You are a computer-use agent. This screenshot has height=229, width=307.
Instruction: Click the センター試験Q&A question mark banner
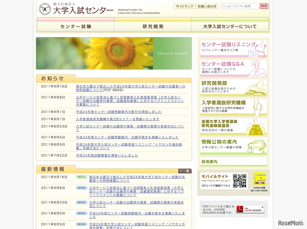(x=233, y=68)
